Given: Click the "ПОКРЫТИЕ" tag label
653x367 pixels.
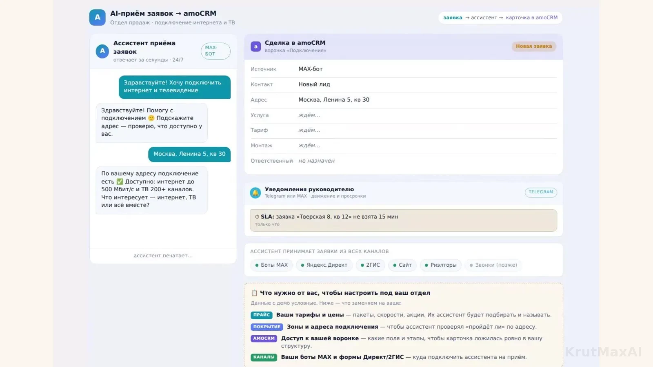Looking at the screenshot, I should click(x=267, y=327).
